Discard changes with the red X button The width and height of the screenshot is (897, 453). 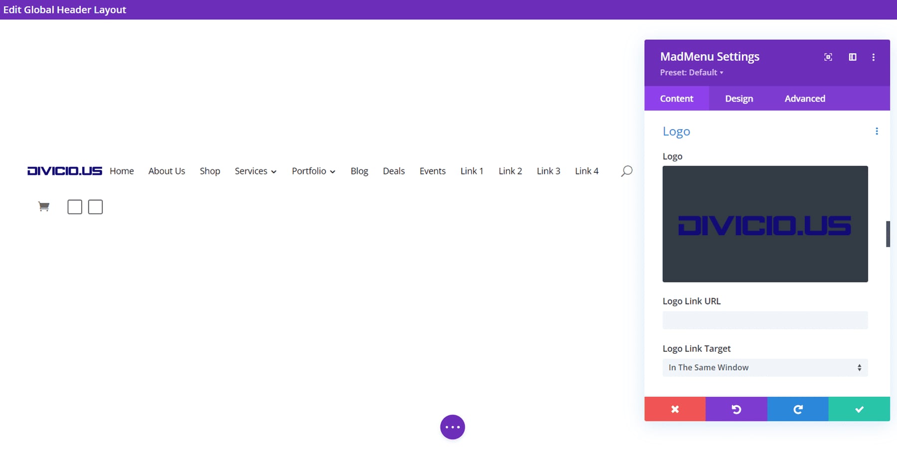click(675, 409)
